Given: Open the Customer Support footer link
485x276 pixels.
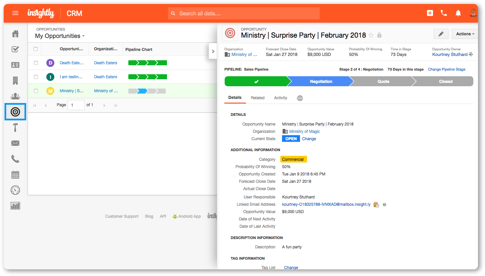Looking at the screenshot, I should click(122, 216).
